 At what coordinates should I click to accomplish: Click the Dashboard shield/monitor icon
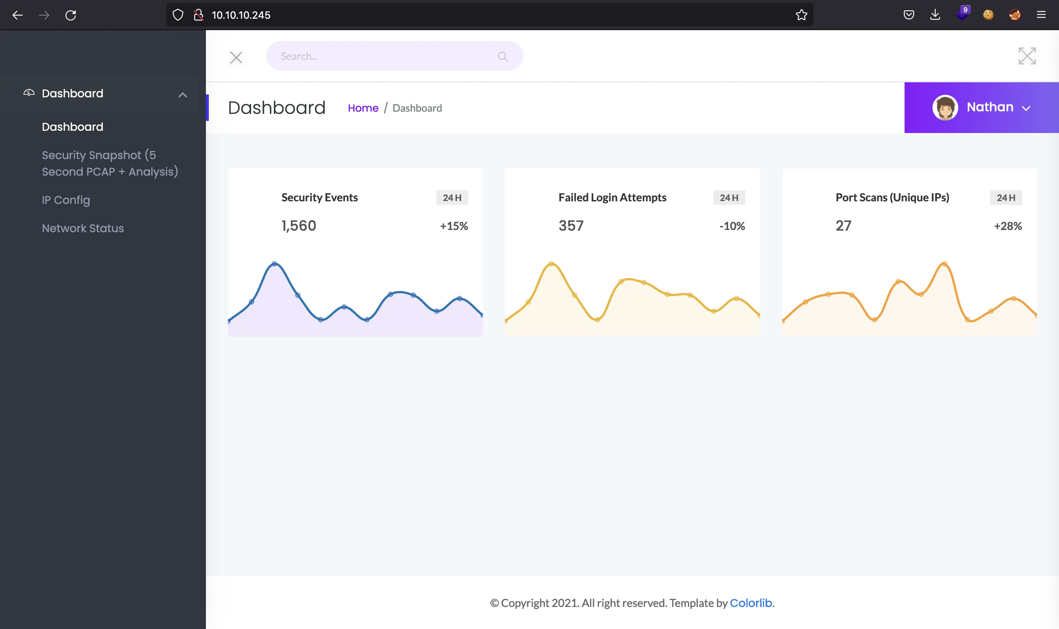pyautogui.click(x=28, y=92)
